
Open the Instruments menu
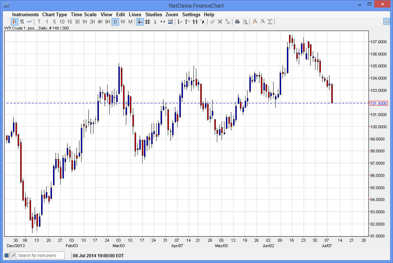pos(25,14)
